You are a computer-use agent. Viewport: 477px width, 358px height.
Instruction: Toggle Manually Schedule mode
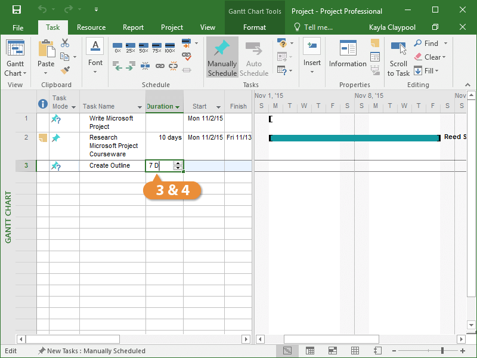pyautogui.click(x=222, y=58)
